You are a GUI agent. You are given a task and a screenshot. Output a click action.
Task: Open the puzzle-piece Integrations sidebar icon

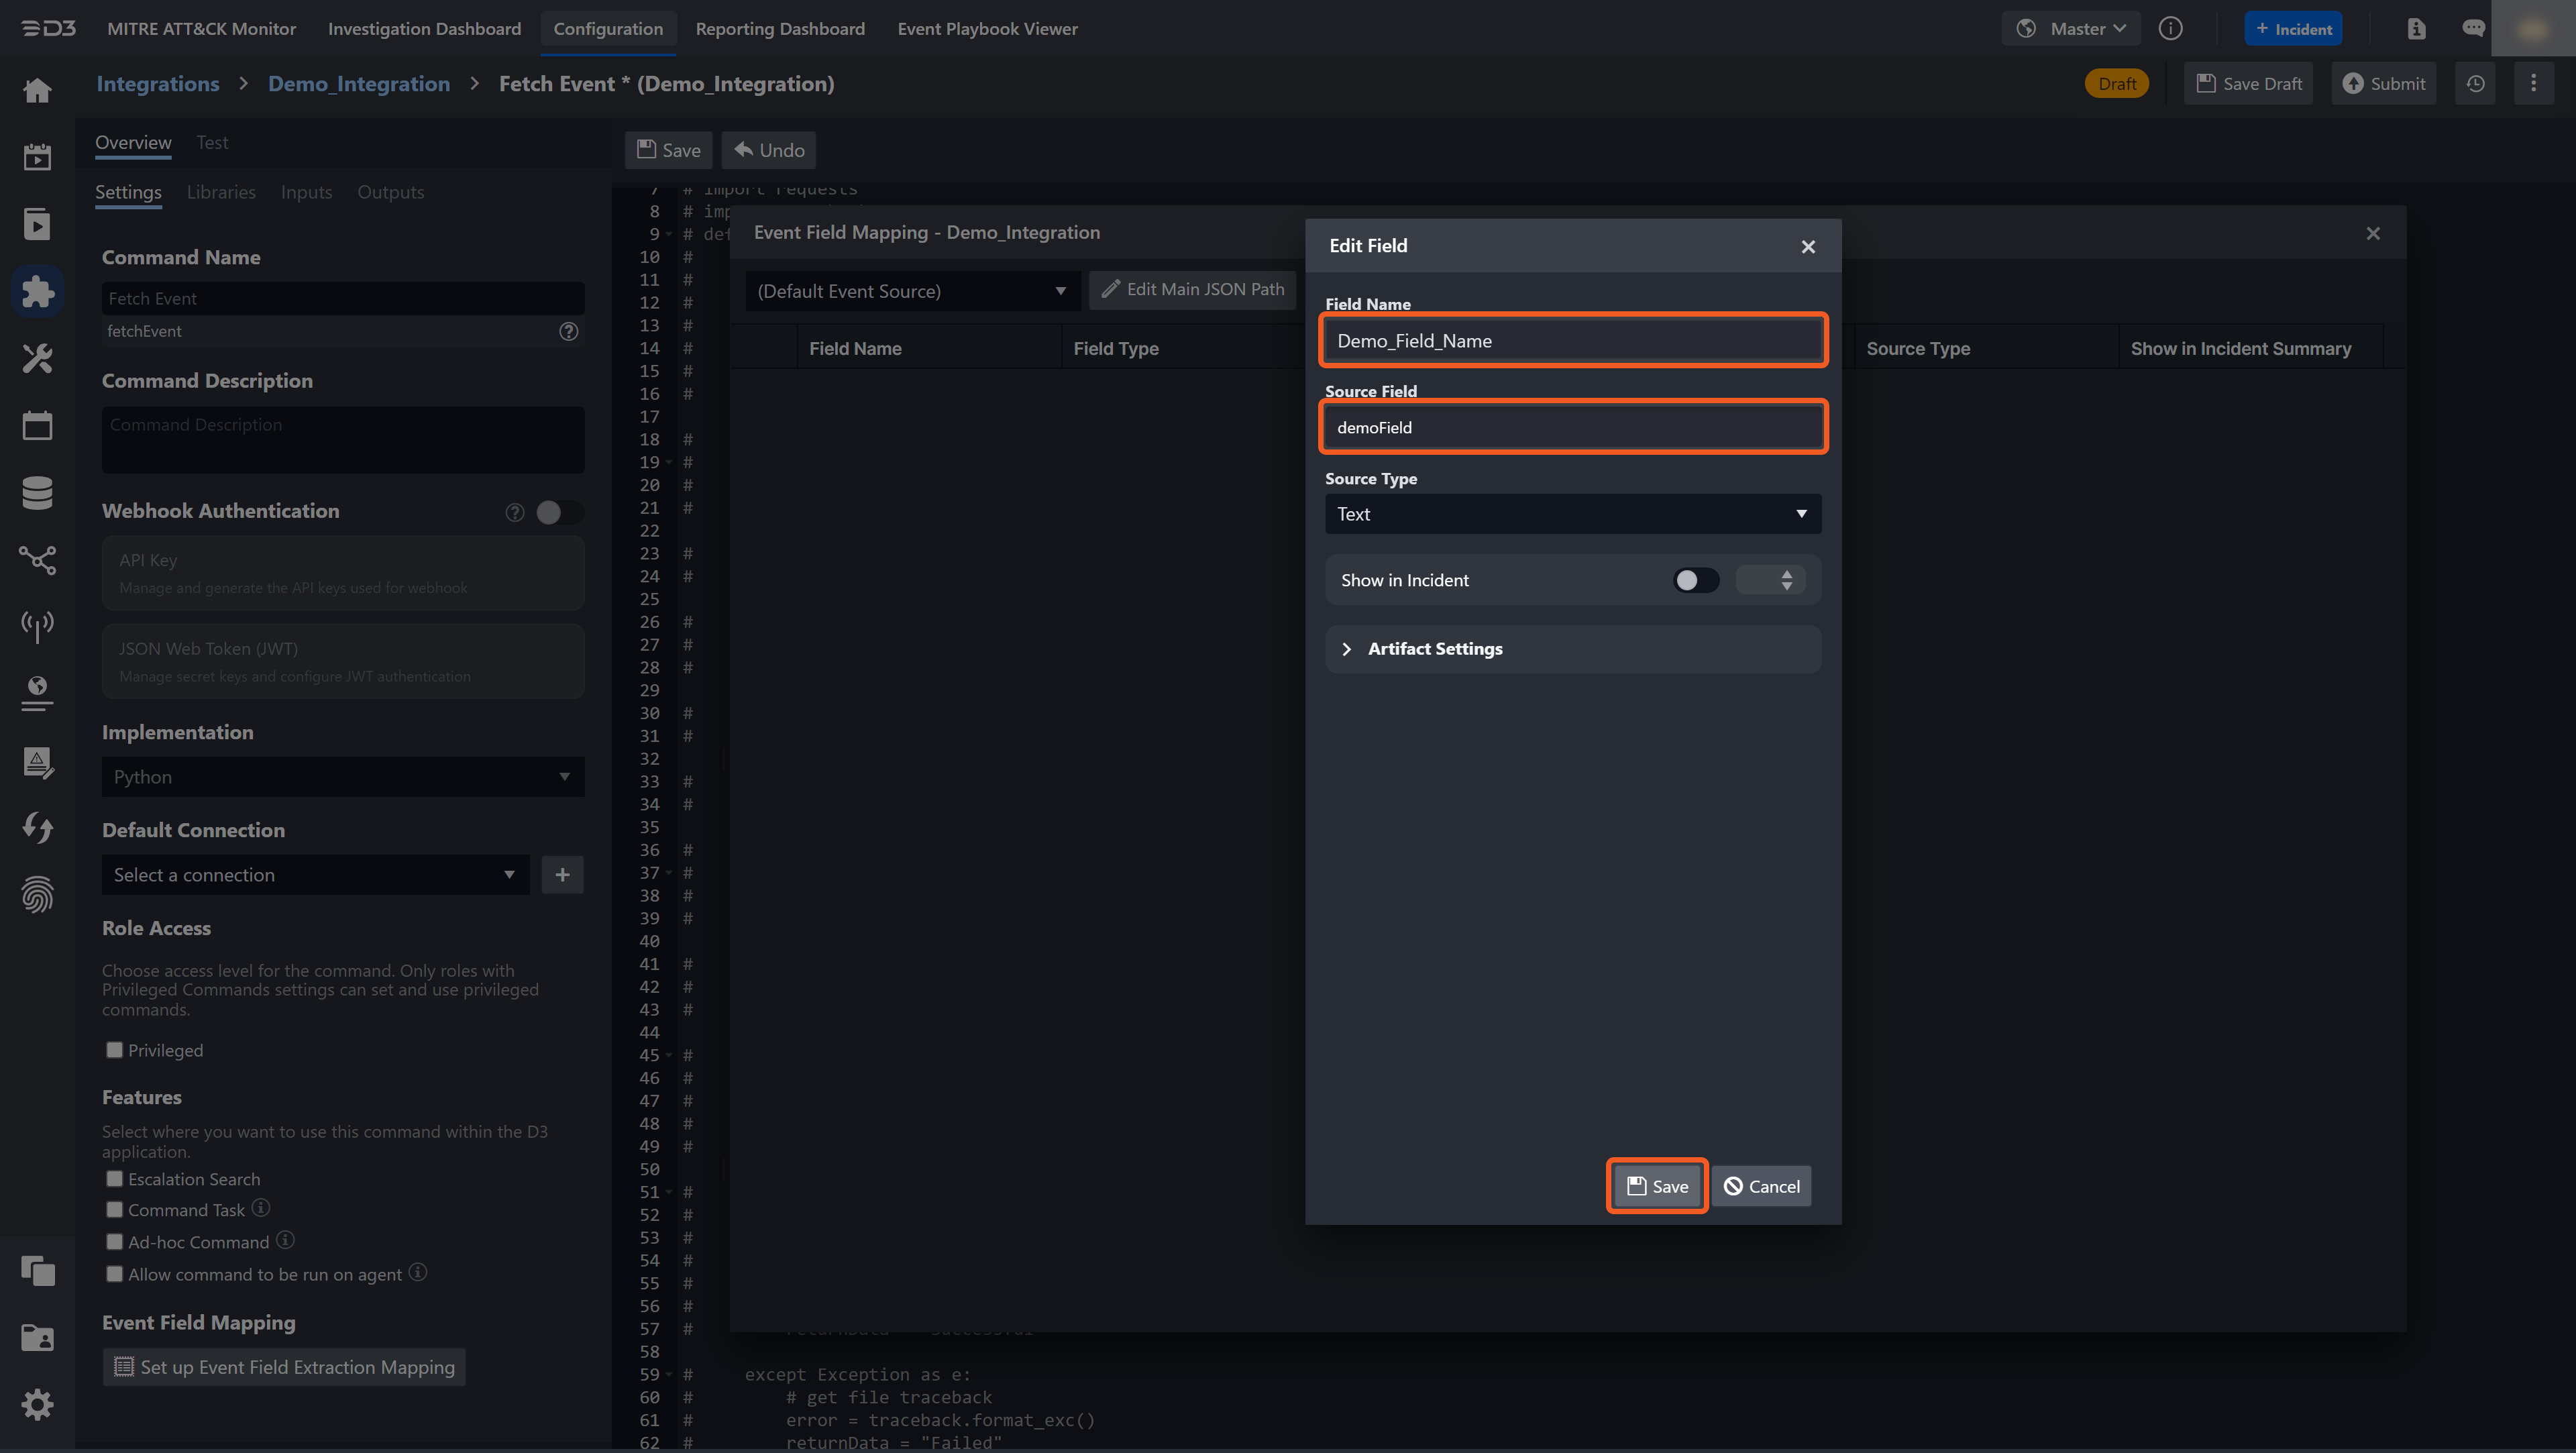tap(38, 291)
